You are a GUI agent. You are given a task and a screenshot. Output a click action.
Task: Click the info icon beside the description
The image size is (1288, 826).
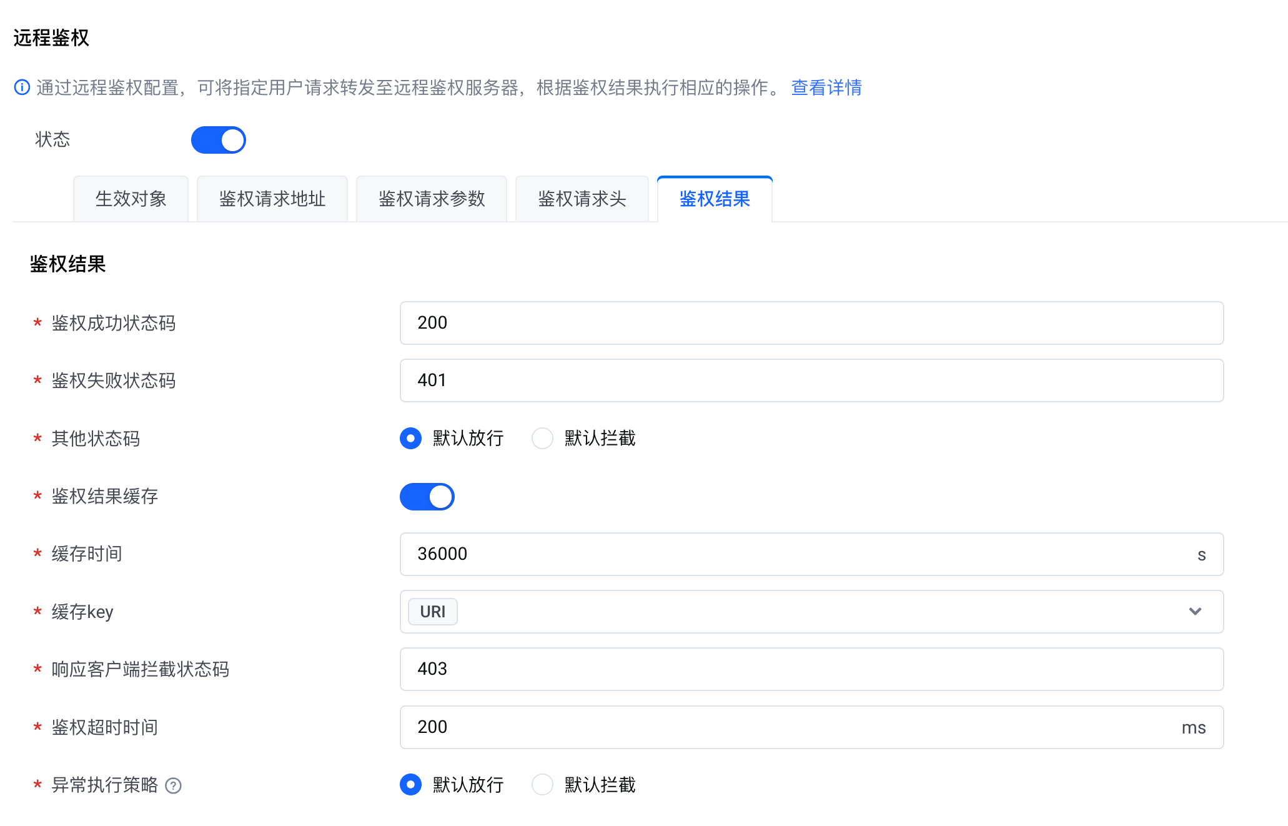click(22, 87)
